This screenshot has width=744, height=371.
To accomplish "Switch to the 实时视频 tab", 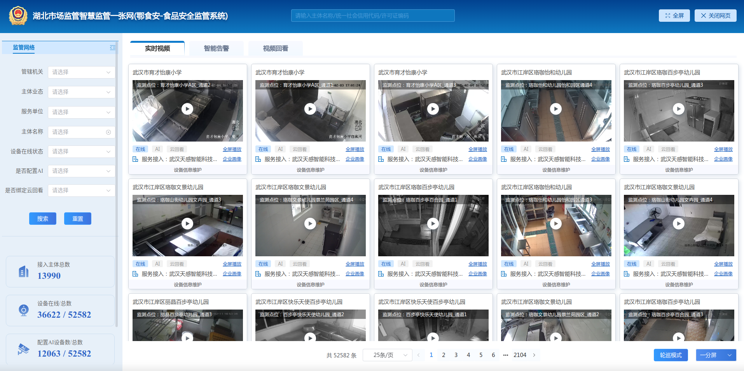I will click(x=157, y=48).
